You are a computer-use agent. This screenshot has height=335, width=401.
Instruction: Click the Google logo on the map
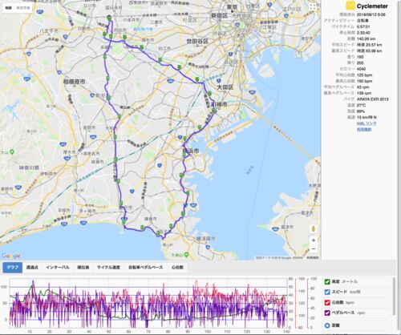(10, 256)
